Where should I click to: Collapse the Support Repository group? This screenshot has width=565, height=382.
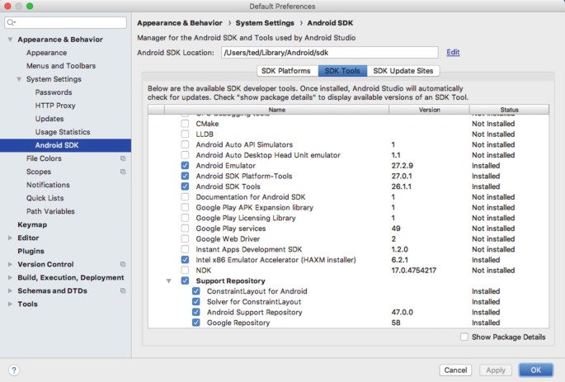click(170, 281)
